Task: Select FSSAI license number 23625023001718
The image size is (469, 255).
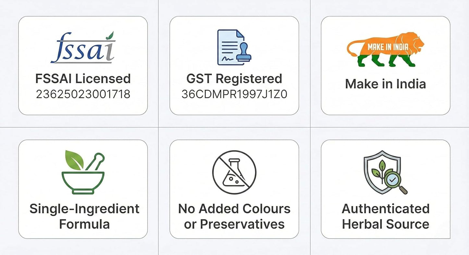Action: [x=83, y=94]
